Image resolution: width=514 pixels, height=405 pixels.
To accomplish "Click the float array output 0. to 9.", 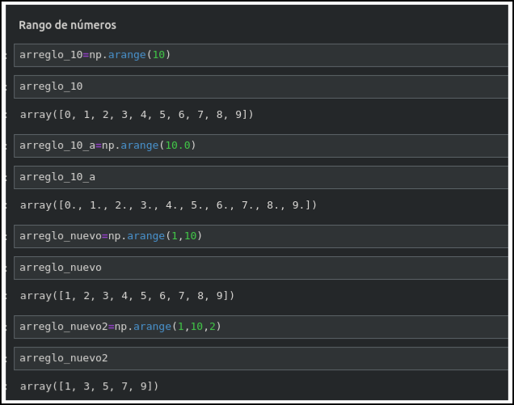I will tap(168, 205).
